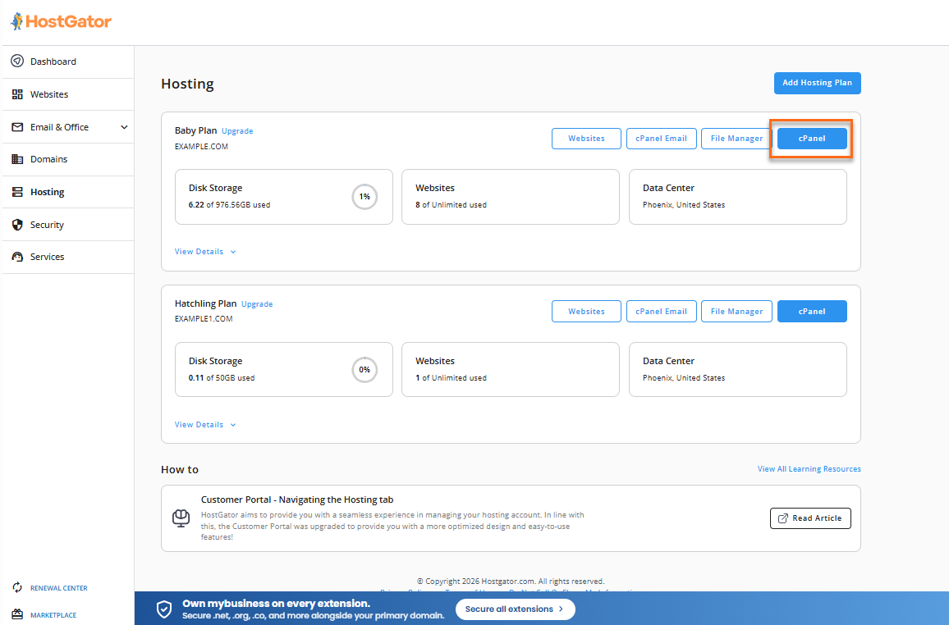Click the shield icon in the bottom banner
949x625 pixels.
(x=164, y=609)
